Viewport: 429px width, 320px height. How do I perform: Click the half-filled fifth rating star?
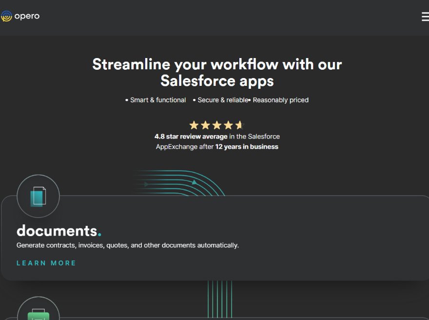click(240, 125)
